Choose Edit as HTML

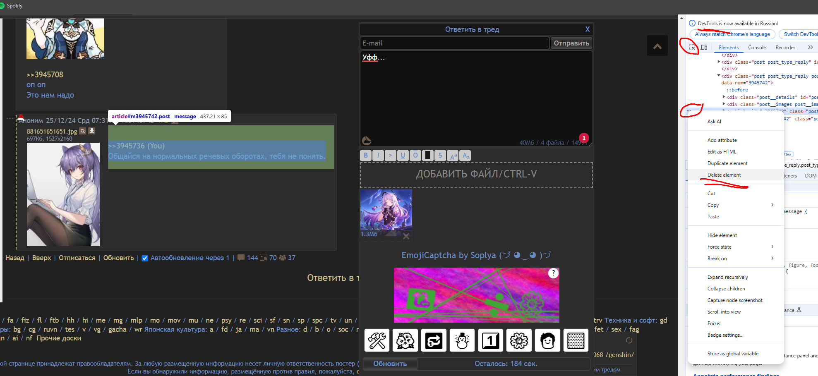[736, 152]
